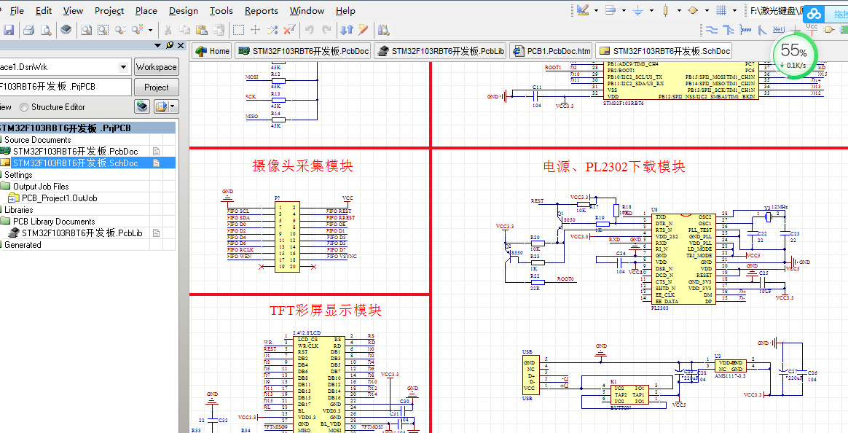This screenshot has width=848, height=433.
Task: Click Zoom on Selected Objects icon
Action: pos(120,30)
